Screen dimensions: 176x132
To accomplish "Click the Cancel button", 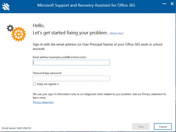I will [163, 127].
